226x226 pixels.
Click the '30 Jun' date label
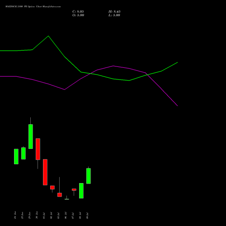pos(37,215)
